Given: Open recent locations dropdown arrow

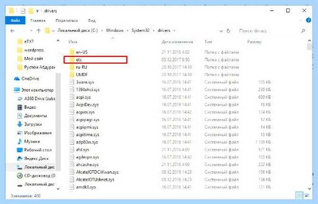Looking at the screenshot, I should 31,31.
